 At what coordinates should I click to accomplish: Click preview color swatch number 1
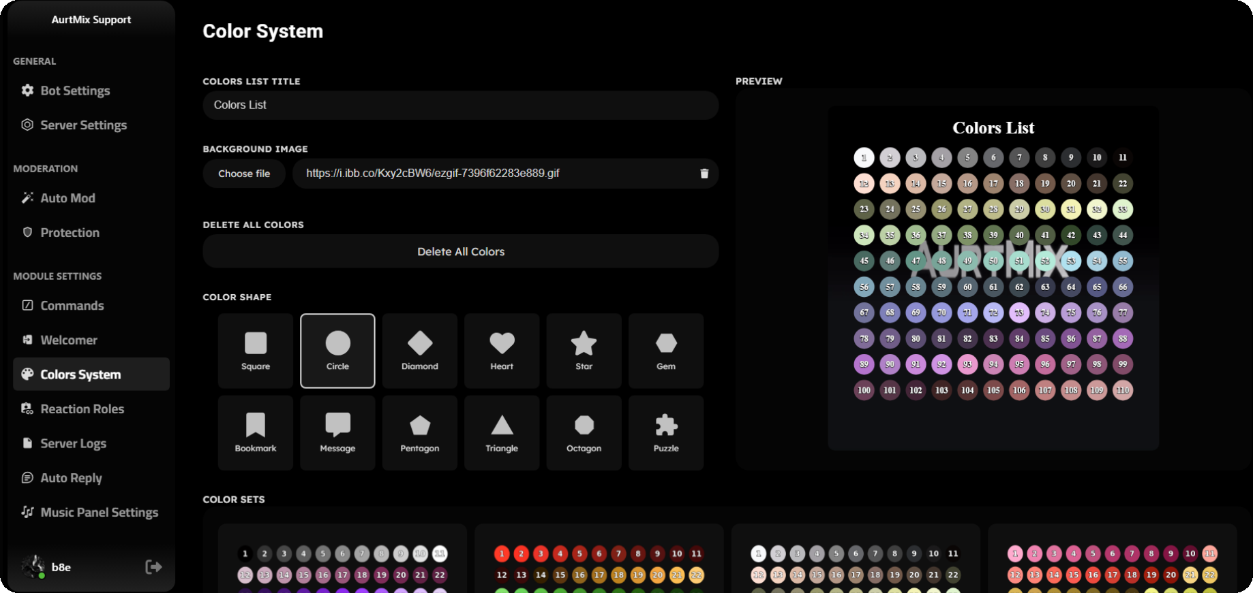pyautogui.click(x=864, y=157)
